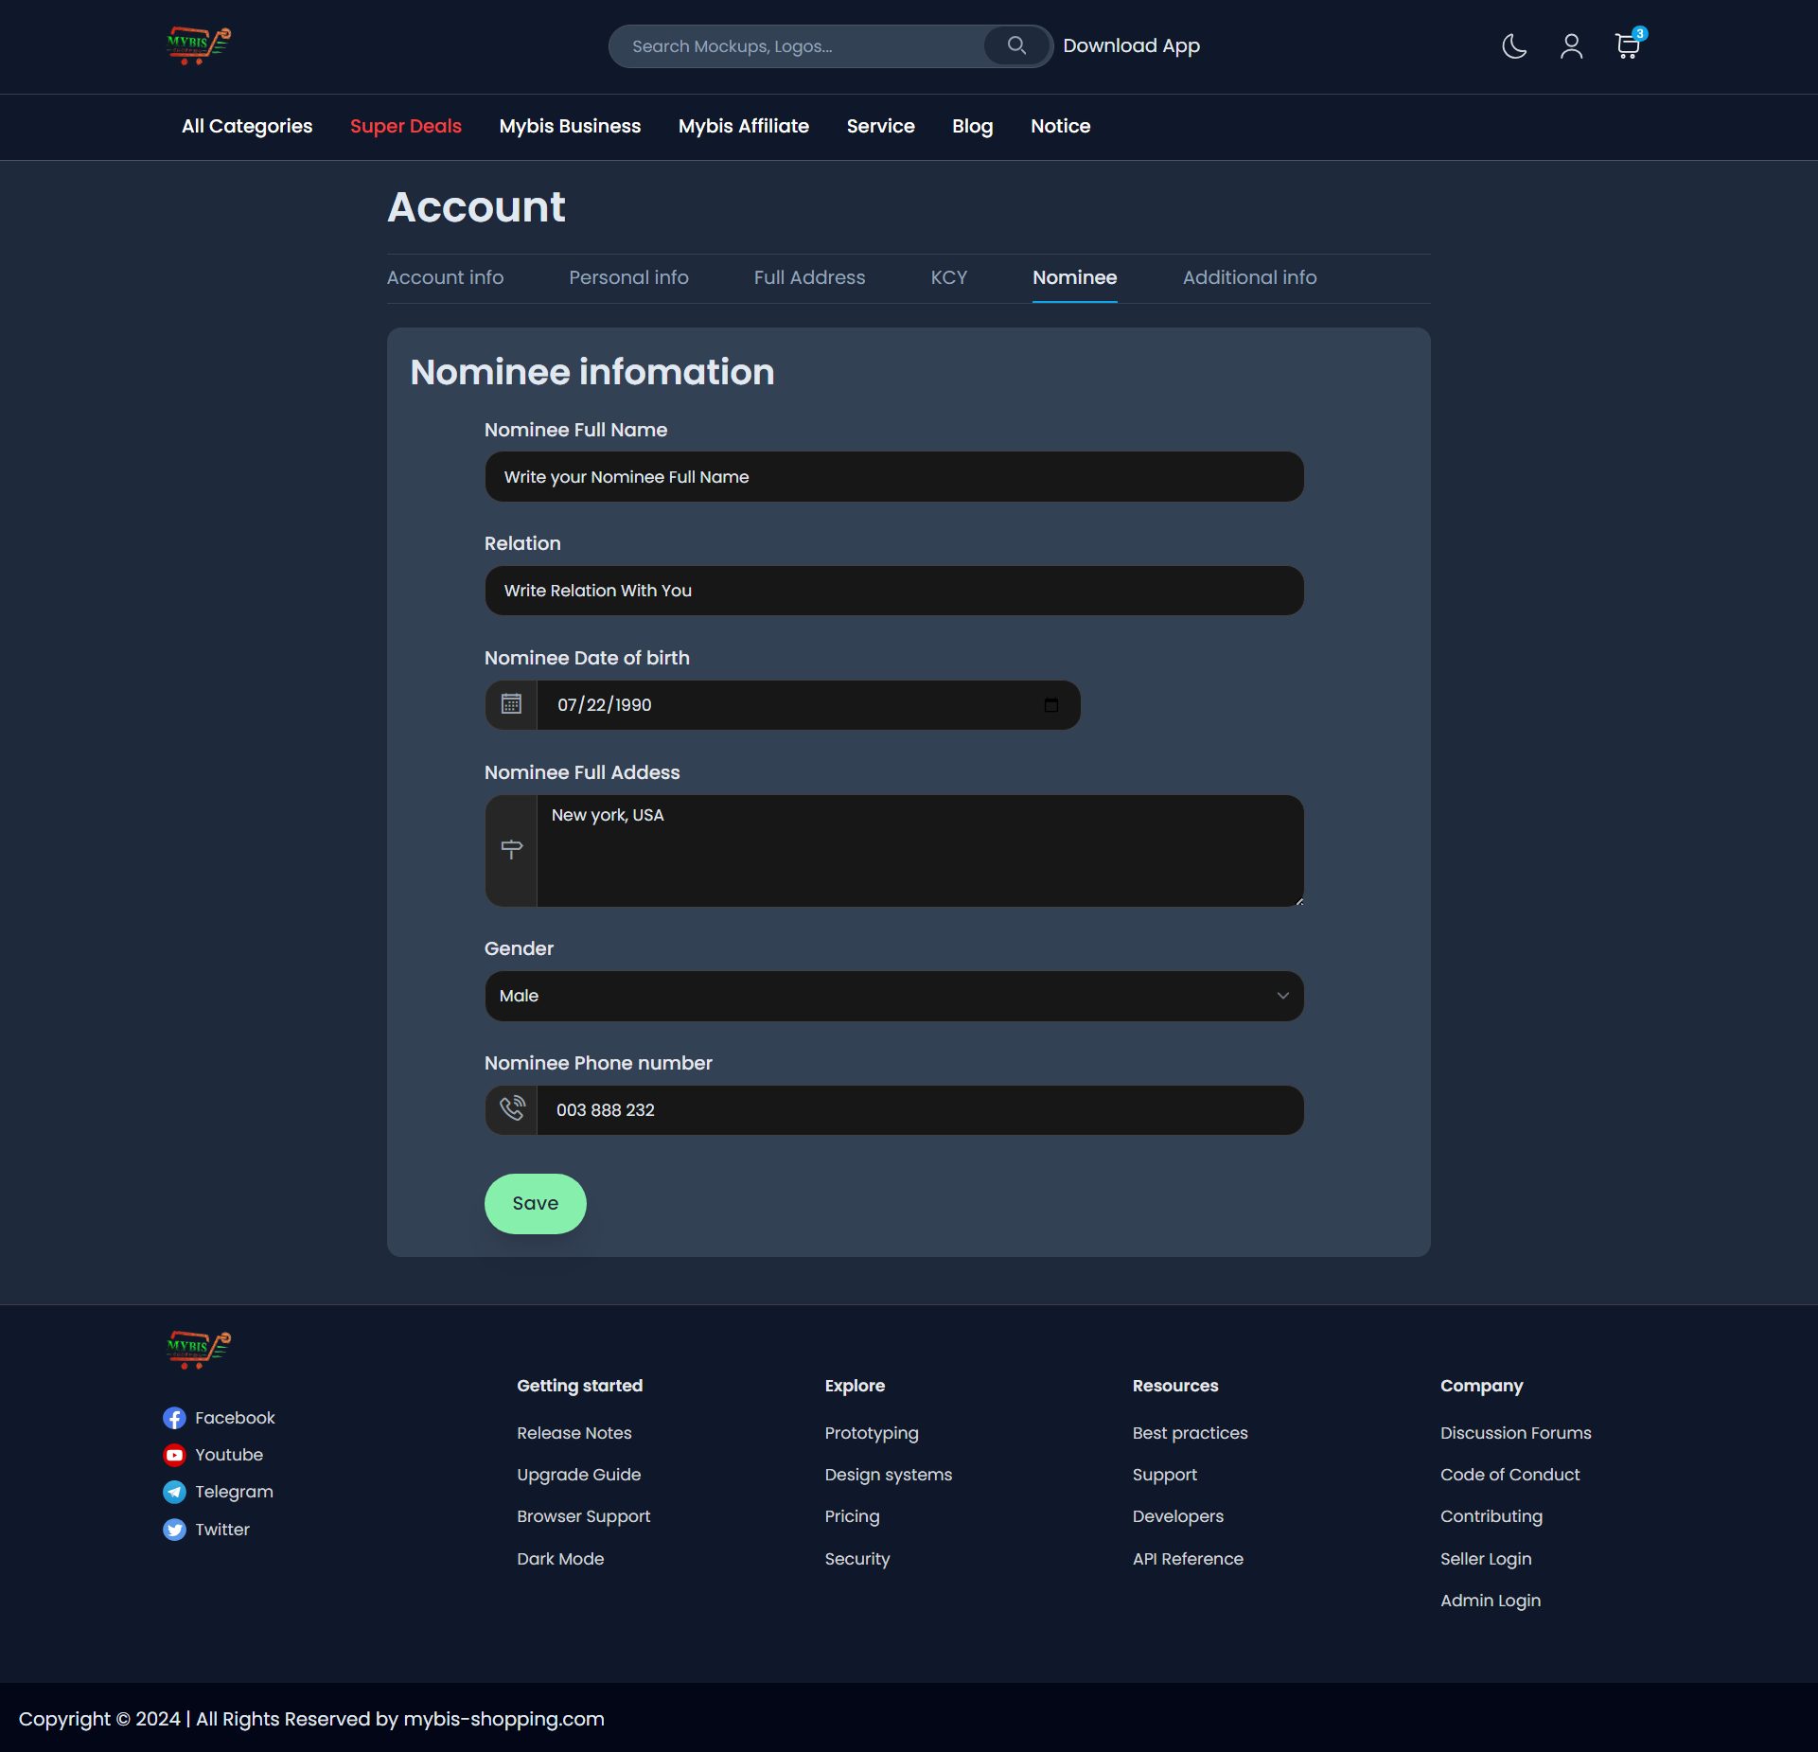Open the Seller Login footer link
The image size is (1818, 1752).
coord(1485,1559)
